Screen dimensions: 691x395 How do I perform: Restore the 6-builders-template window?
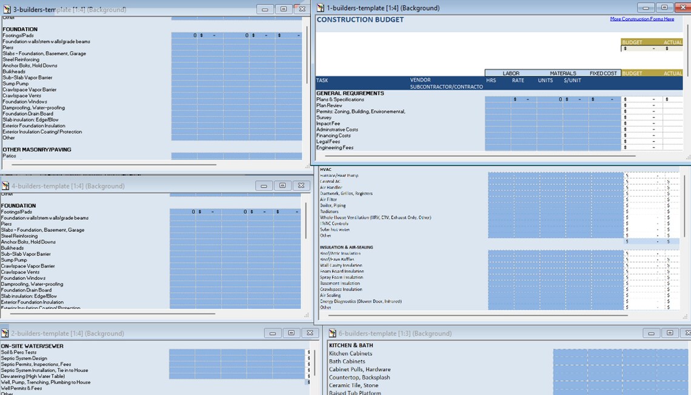pos(669,333)
